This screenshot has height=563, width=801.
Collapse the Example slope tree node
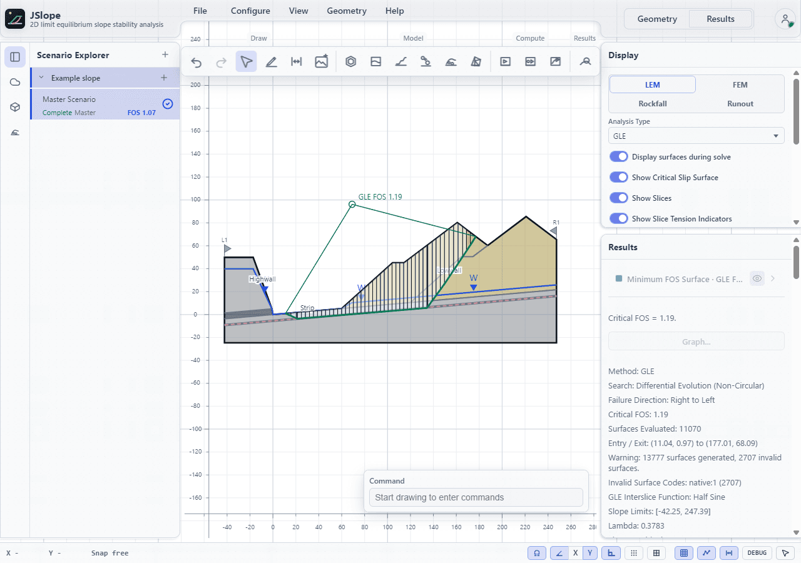pos(41,78)
